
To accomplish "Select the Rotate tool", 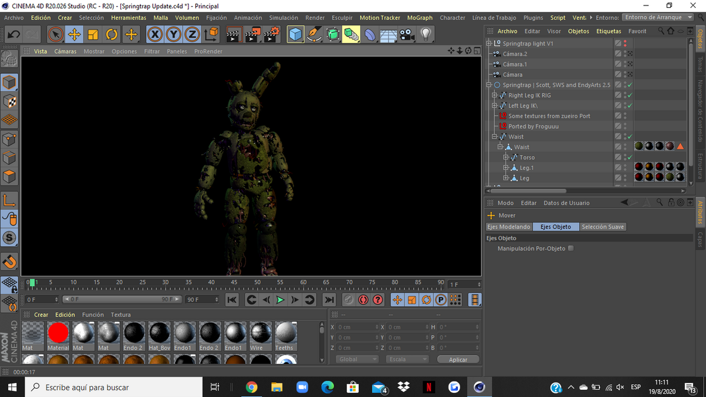I will coord(111,35).
